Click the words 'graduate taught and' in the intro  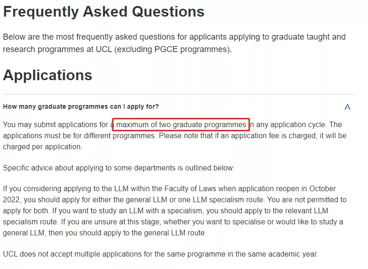click(309, 37)
